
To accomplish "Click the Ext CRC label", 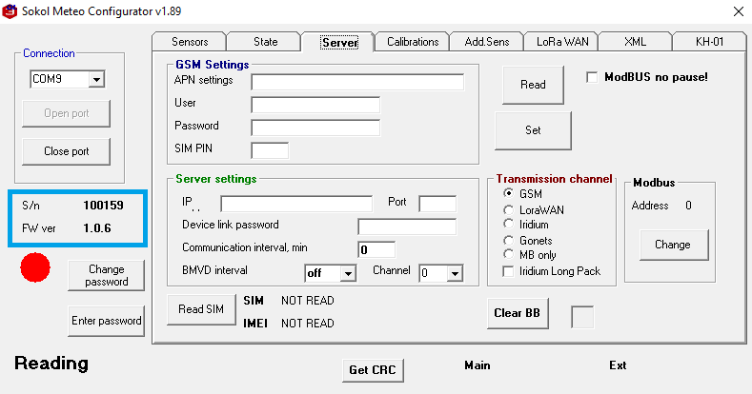I will 618,365.
